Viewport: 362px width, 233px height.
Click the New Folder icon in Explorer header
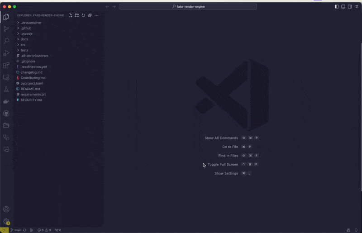coord(77,15)
